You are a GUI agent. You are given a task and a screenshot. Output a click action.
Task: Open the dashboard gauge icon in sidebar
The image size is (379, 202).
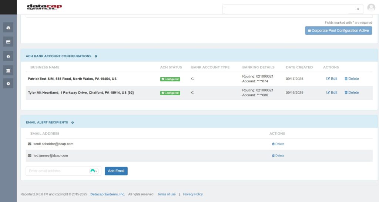[x=8, y=27]
